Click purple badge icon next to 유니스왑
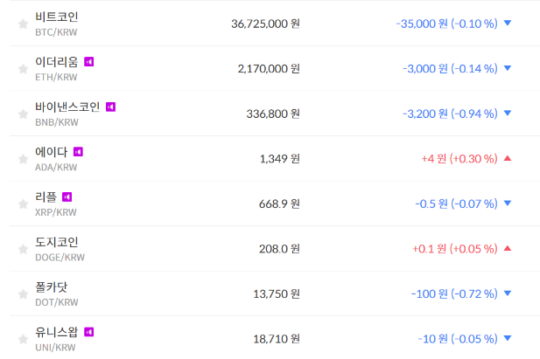 88,332
